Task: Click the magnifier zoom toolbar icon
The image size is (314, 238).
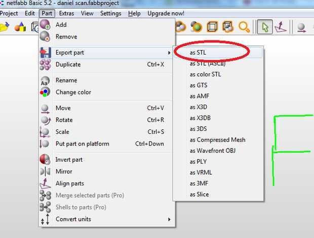Action: point(244,27)
